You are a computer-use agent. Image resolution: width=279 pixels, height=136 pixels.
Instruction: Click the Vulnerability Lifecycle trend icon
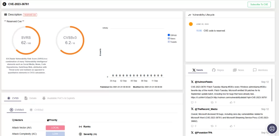[190, 15]
